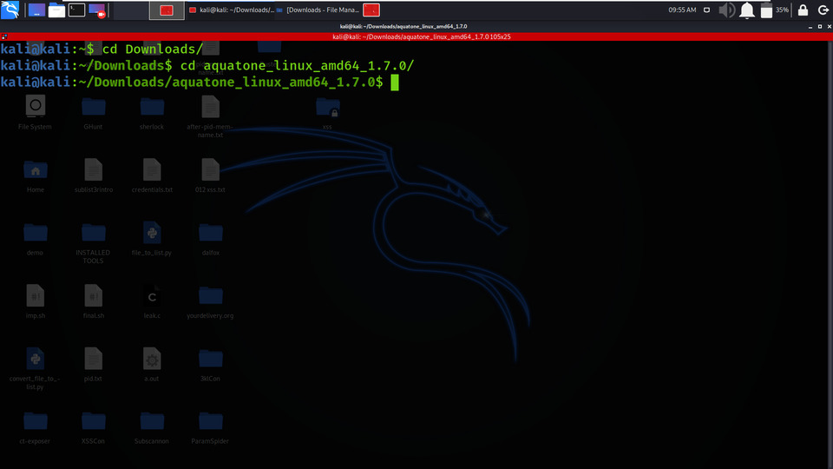Click the 35% battery percentage text
This screenshot has width=833, height=469.
click(782, 10)
